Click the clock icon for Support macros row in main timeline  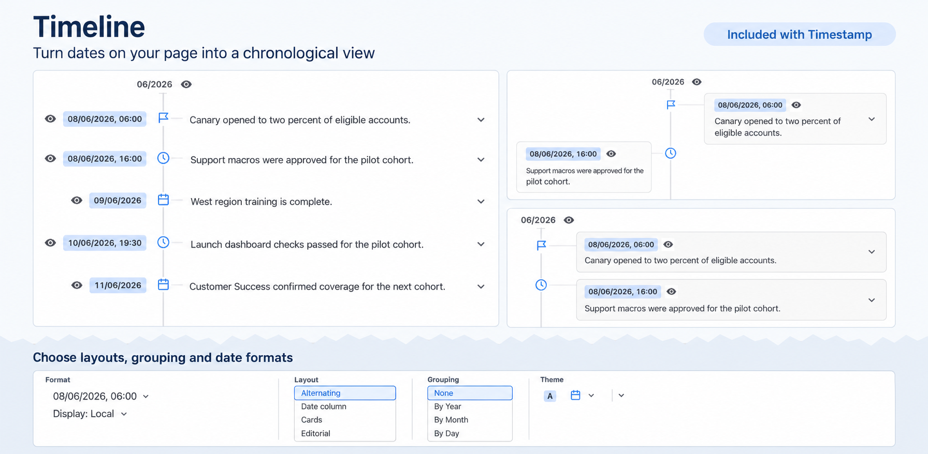pos(163,158)
